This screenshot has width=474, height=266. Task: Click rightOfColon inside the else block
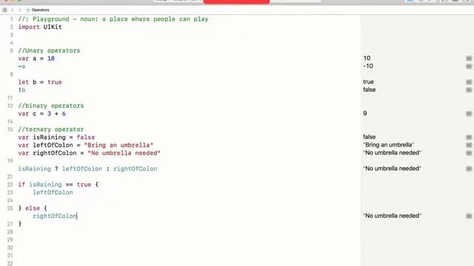click(55, 216)
